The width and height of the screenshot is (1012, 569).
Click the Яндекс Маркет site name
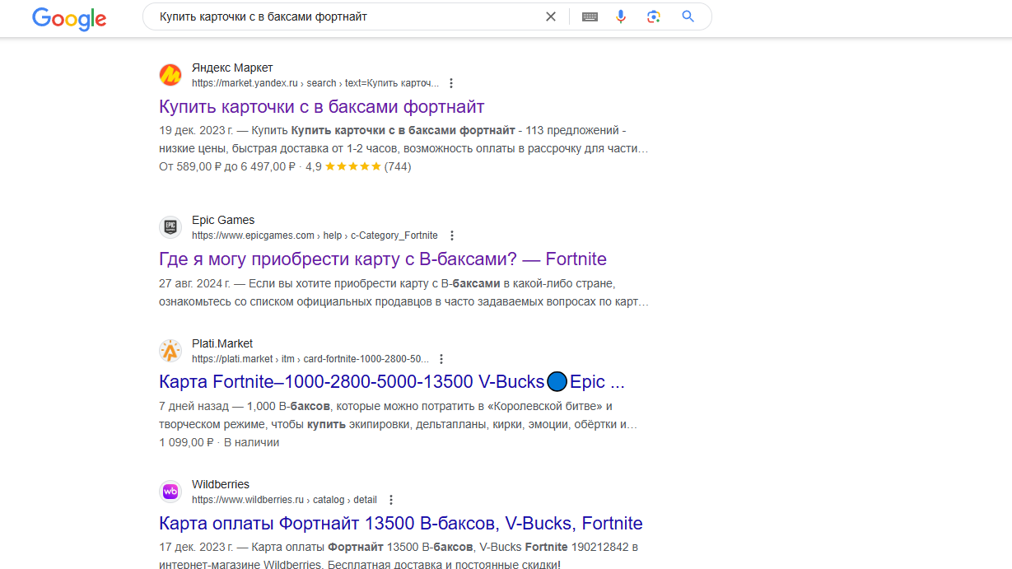pos(232,68)
